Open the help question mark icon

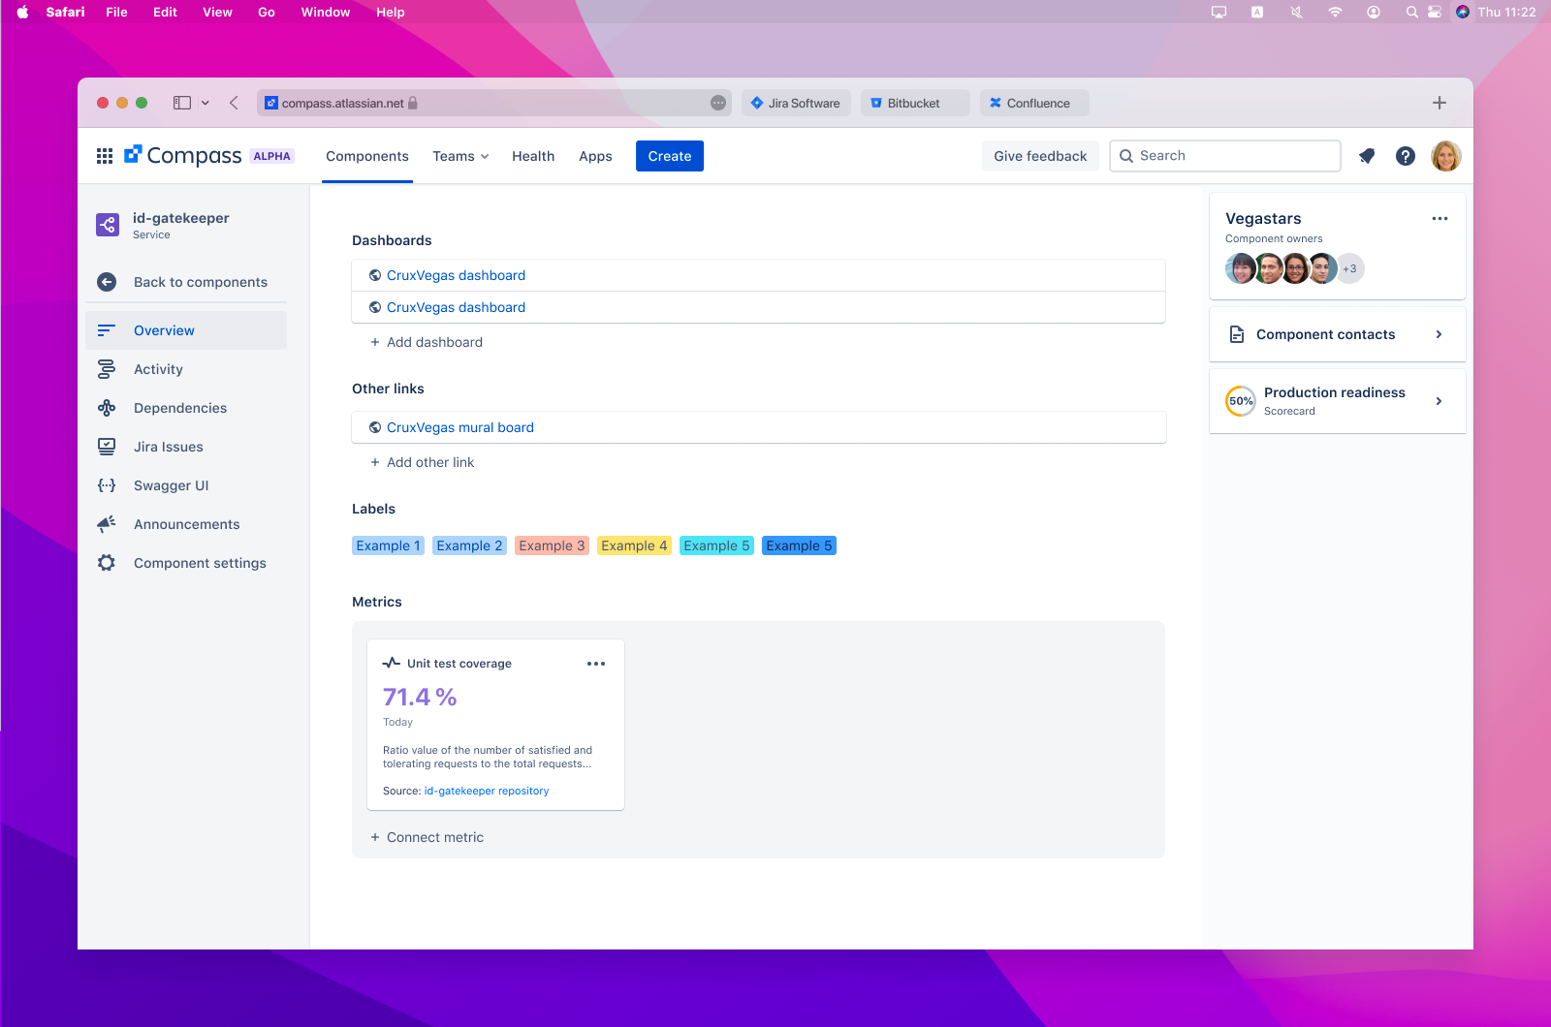pyautogui.click(x=1406, y=156)
